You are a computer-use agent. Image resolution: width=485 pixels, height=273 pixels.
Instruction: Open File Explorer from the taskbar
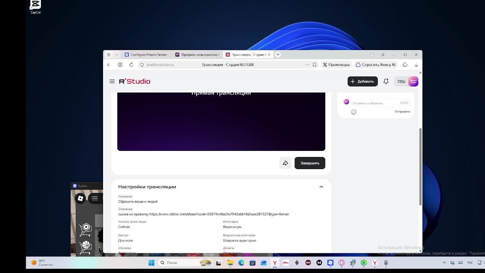click(x=230, y=263)
